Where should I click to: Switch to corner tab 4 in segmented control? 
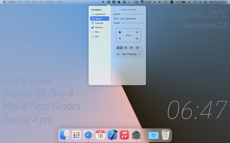click(137, 48)
